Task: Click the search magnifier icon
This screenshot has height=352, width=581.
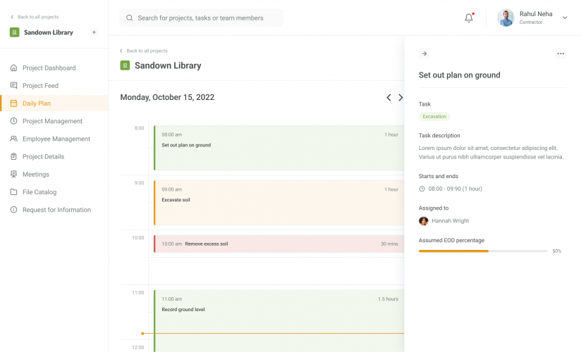Action: [129, 18]
